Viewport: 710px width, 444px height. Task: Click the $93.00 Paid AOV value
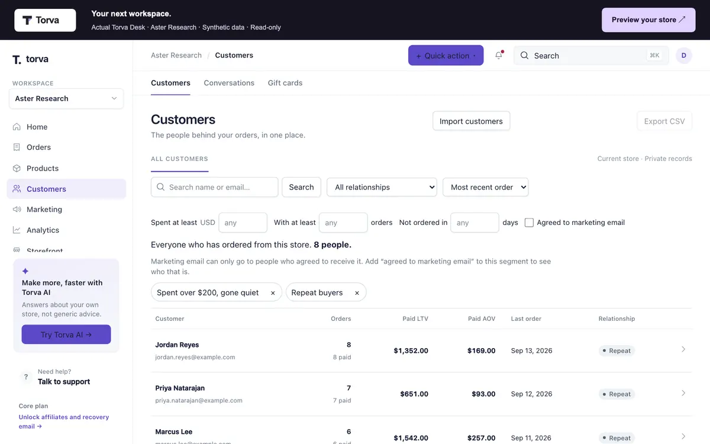point(483,394)
